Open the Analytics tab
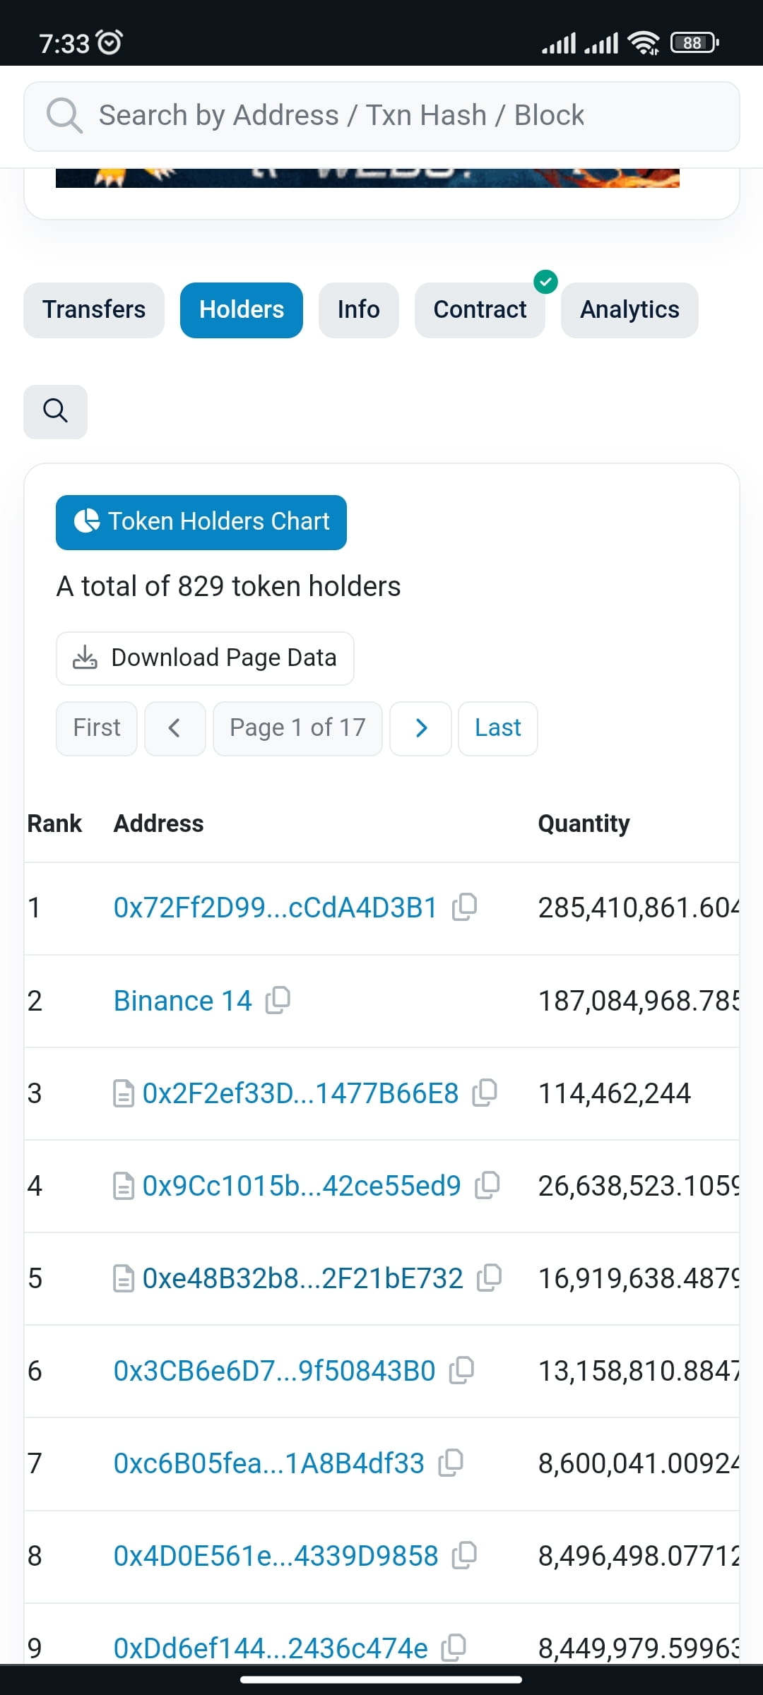Viewport: 763px width, 1695px height. point(629,309)
